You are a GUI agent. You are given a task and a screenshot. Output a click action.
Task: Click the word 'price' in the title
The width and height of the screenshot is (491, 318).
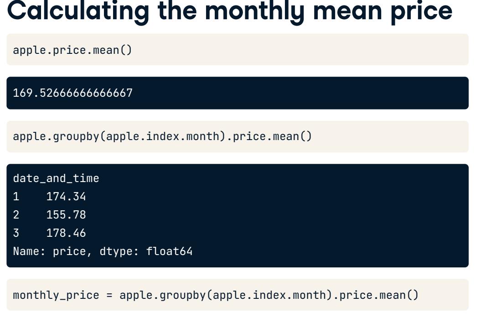click(422, 11)
